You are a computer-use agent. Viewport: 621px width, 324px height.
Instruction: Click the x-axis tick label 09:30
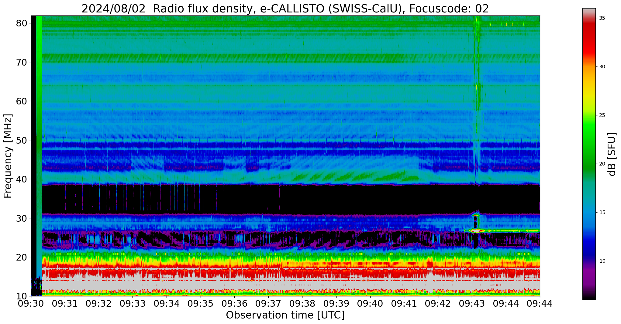(x=31, y=303)
